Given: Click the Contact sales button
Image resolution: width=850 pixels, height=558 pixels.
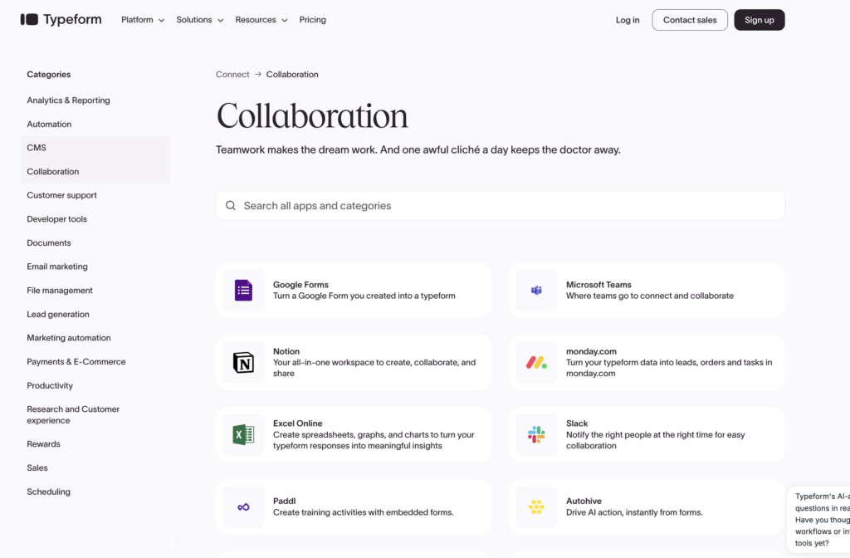Looking at the screenshot, I should click(690, 20).
